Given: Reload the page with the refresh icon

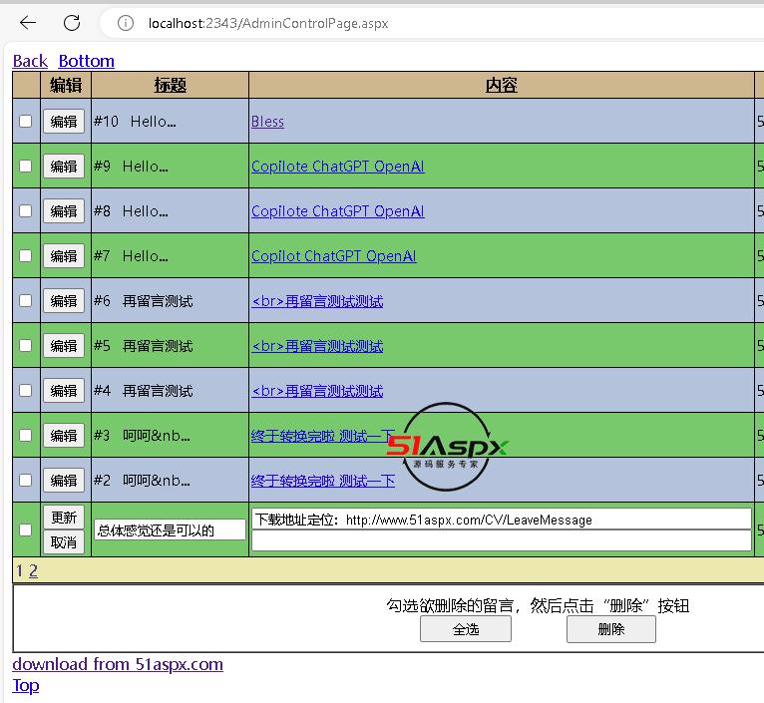Looking at the screenshot, I should click(72, 22).
